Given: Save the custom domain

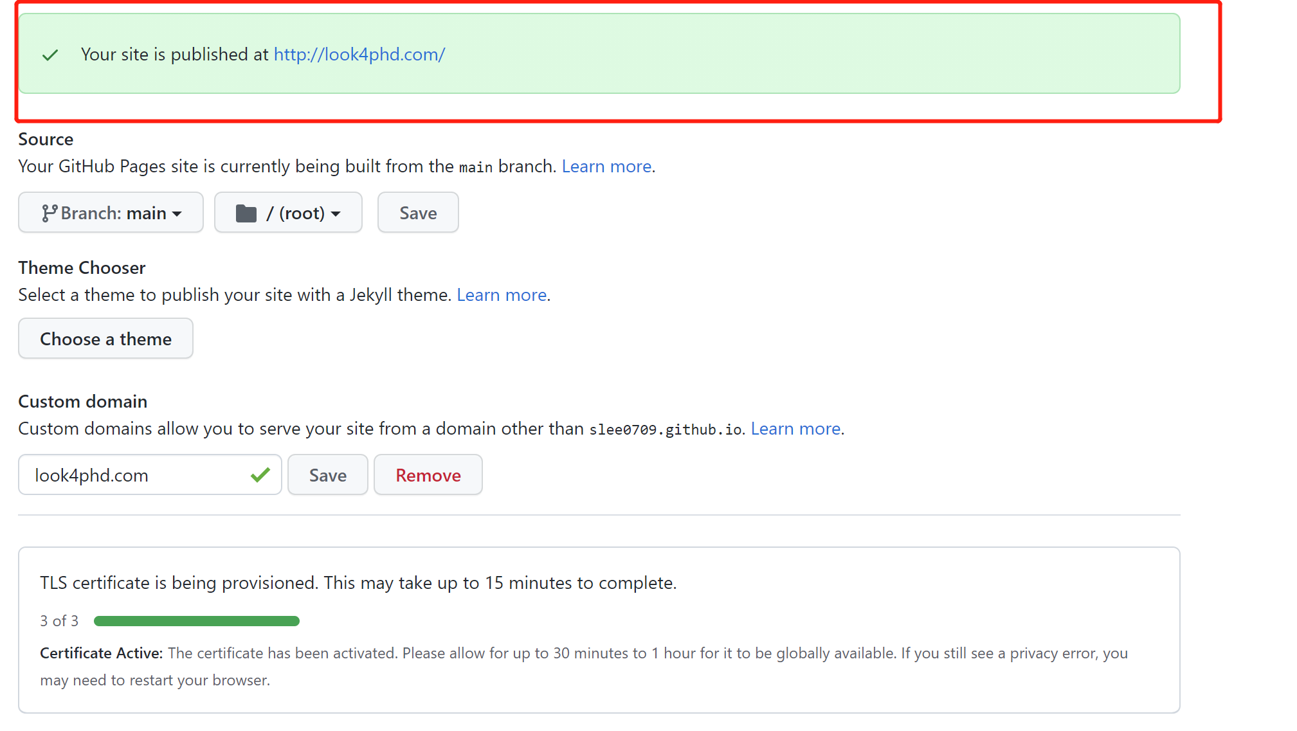Looking at the screenshot, I should 328,475.
